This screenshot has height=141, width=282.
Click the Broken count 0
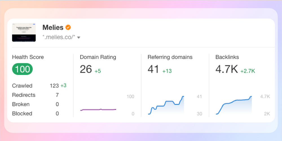pos(57,104)
